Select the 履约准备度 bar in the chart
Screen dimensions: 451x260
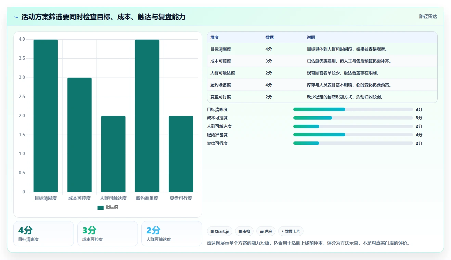coord(147,116)
